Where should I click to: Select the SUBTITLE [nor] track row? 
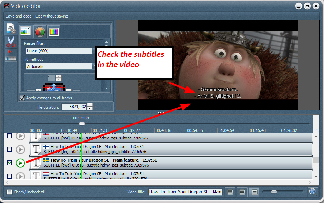pos(171,138)
